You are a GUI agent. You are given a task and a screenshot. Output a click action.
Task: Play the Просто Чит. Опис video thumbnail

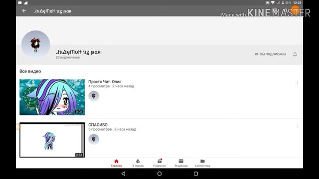pos(52,97)
